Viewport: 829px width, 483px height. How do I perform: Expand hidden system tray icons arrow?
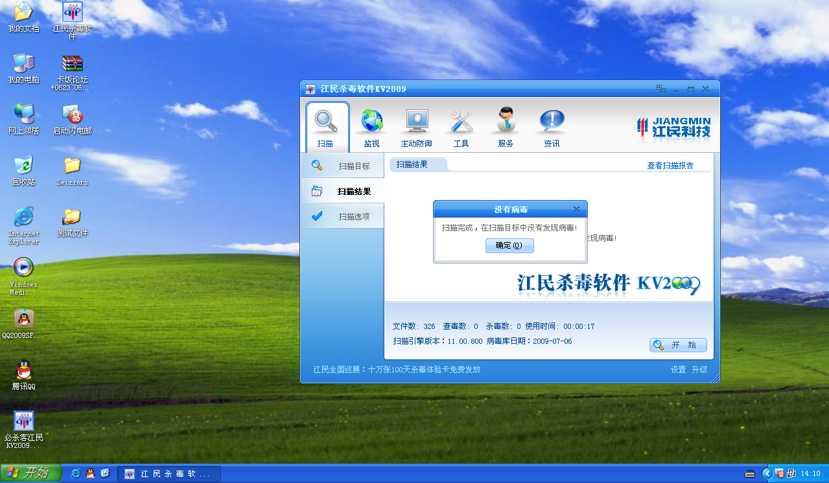(x=767, y=474)
